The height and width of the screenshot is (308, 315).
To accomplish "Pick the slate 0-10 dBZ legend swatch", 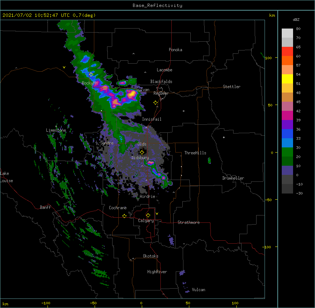I will (x=287, y=170).
